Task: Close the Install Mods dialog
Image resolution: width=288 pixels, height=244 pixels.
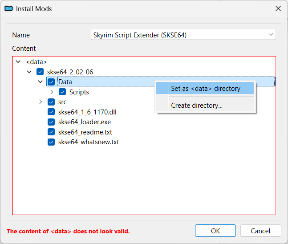Action: 278,8
